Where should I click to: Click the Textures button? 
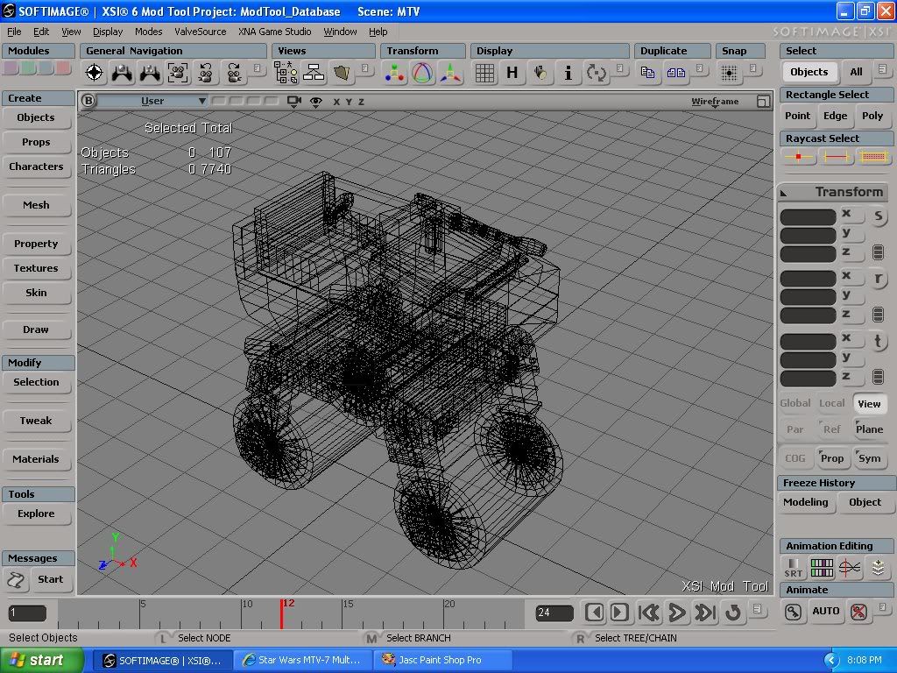(x=36, y=268)
